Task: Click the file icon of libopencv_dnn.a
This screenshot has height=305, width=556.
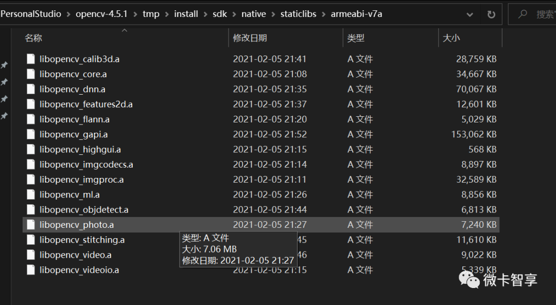Action: 31,89
